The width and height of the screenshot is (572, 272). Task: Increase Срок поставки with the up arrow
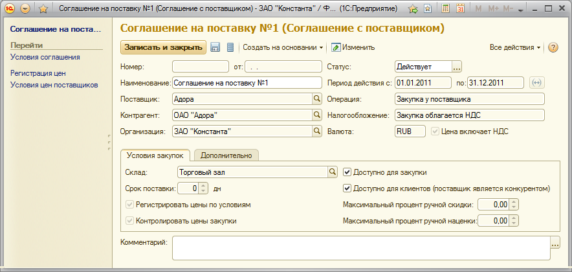coord(204,186)
